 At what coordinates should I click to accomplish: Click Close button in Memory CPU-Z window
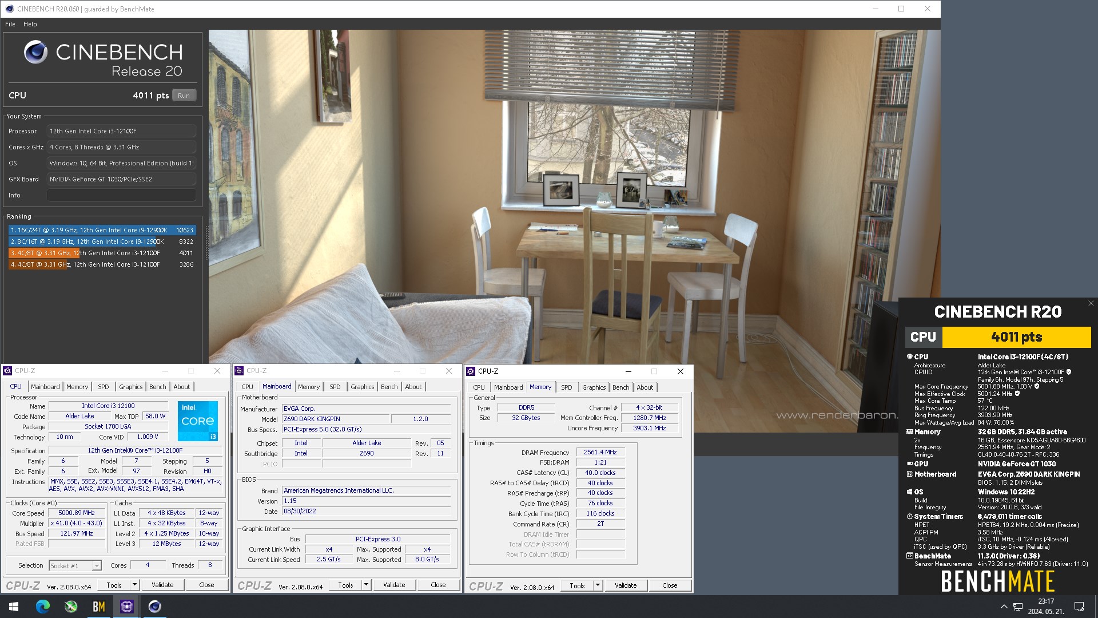pyautogui.click(x=670, y=585)
